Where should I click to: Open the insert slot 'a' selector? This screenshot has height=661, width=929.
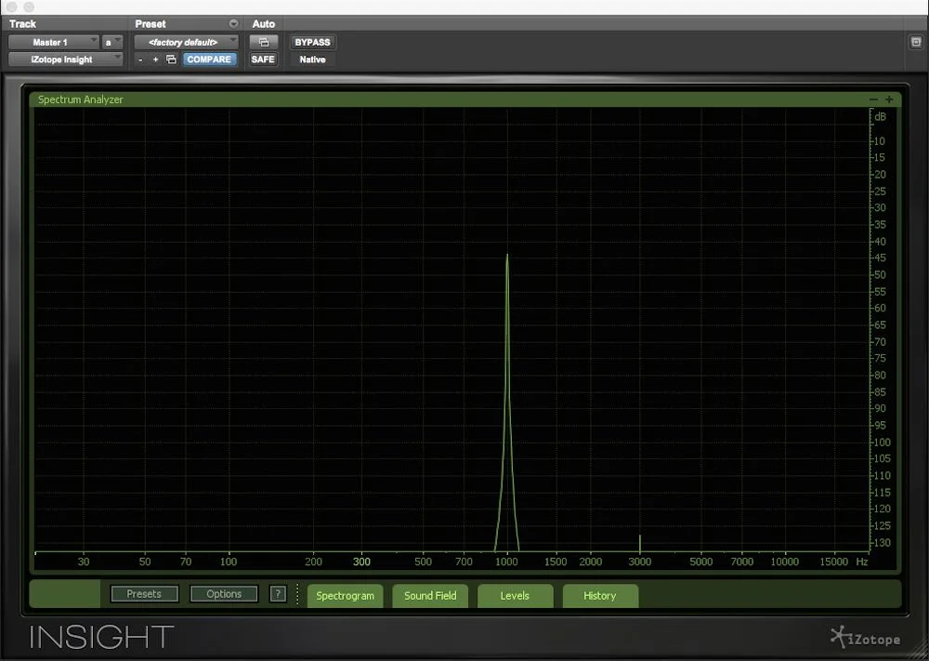(112, 42)
